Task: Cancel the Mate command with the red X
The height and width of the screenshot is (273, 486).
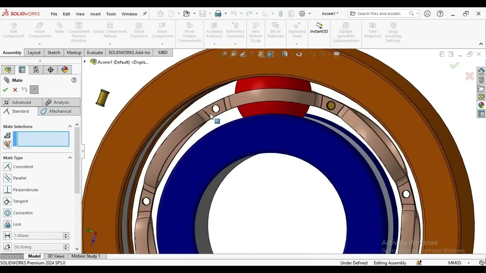Action: (x=15, y=90)
